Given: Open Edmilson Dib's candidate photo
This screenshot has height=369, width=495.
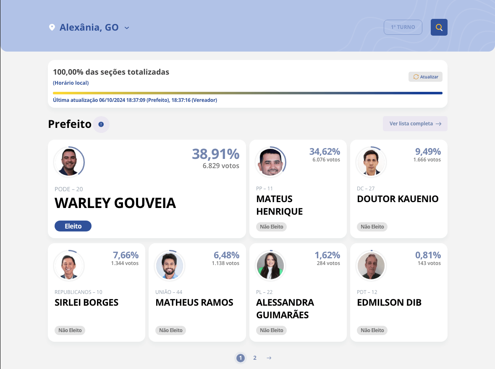Looking at the screenshot, I should (371, 266).
